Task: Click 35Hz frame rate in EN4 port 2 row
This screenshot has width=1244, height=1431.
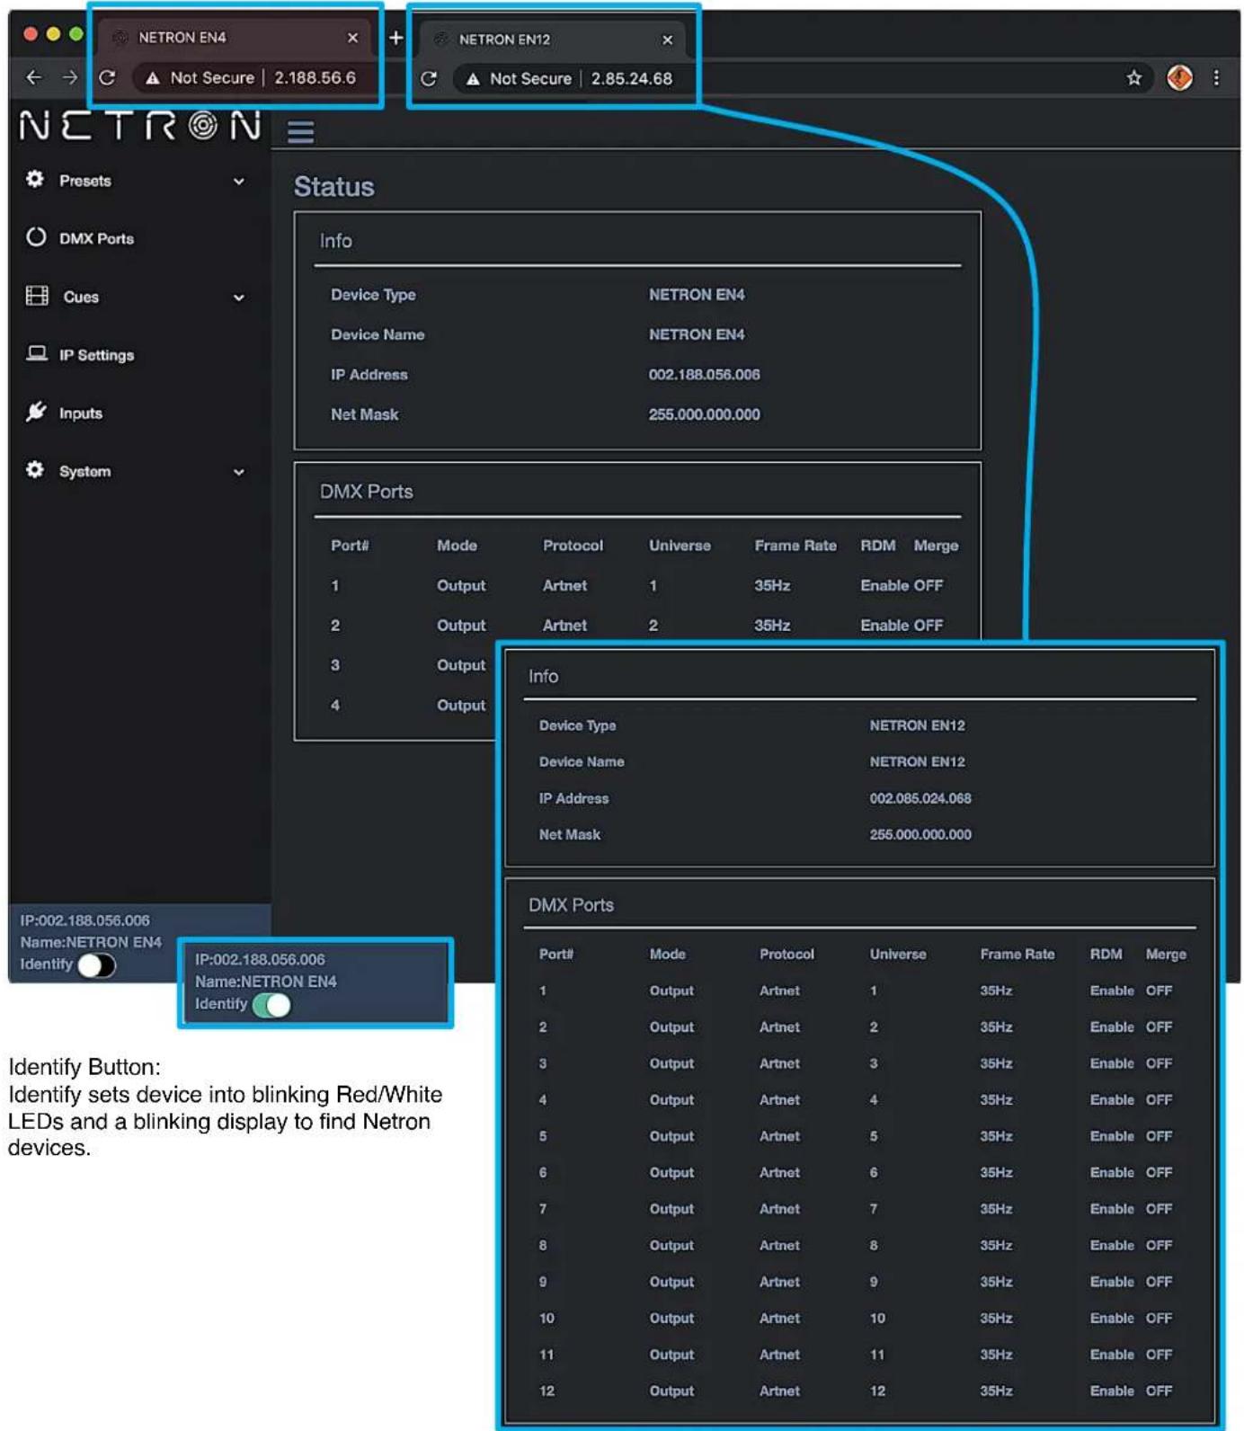Action: point(772,625)
